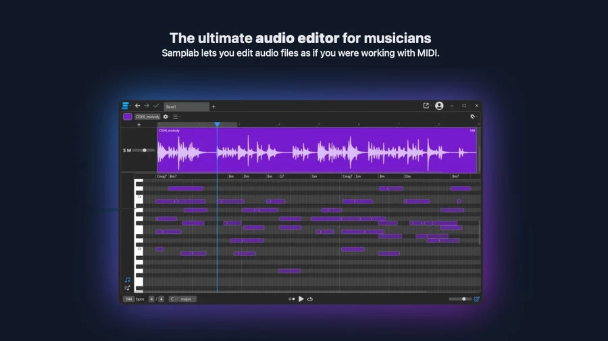Click the purple track color swatch
Screen dimensions: 608x341
click(128, 117)
